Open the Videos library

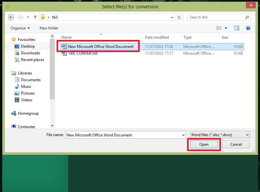coord(27,100)
